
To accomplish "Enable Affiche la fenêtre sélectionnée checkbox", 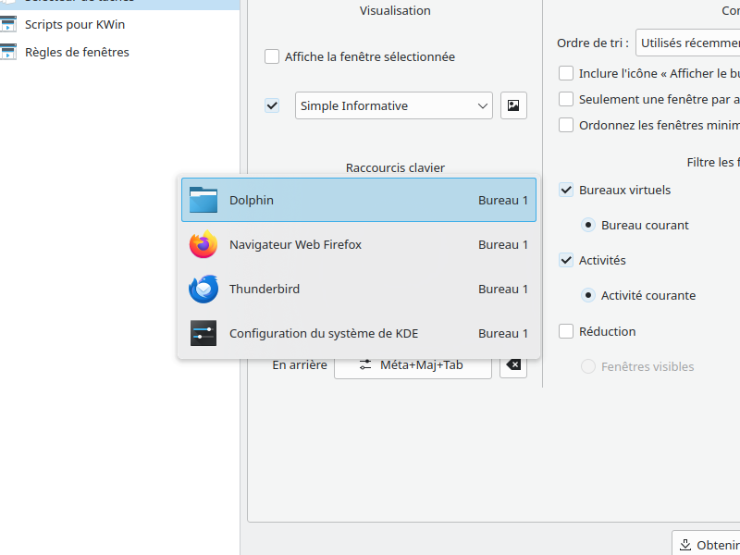I will [272, 56].
